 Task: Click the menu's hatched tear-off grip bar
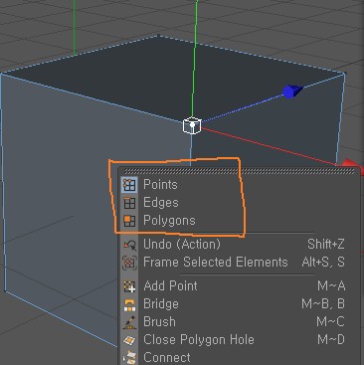239,171
